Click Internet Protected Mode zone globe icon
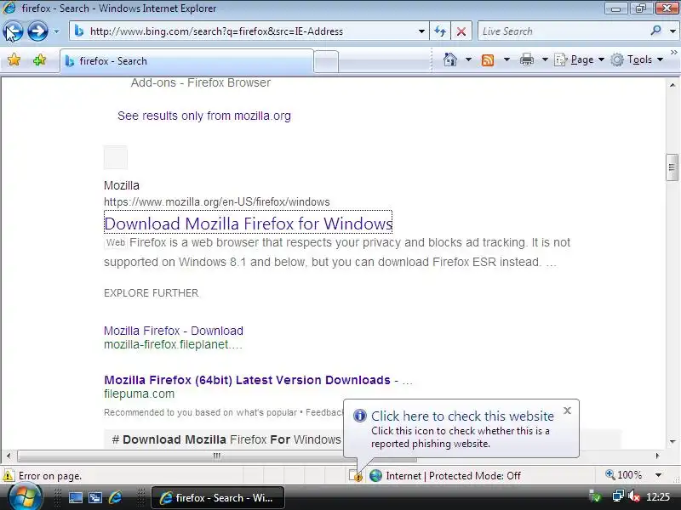This screenshot has height=510, width=681. 375,476
